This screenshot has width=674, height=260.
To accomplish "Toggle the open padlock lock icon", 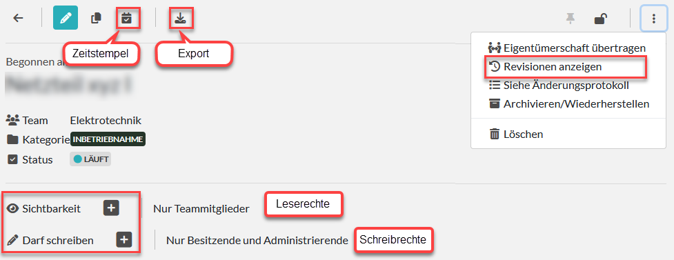I will (600, 19).
